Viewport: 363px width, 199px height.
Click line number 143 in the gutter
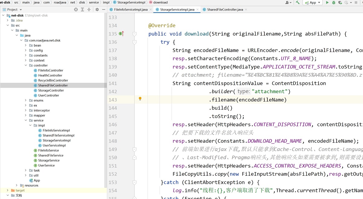pyautogui.click(x=113, y=100)
